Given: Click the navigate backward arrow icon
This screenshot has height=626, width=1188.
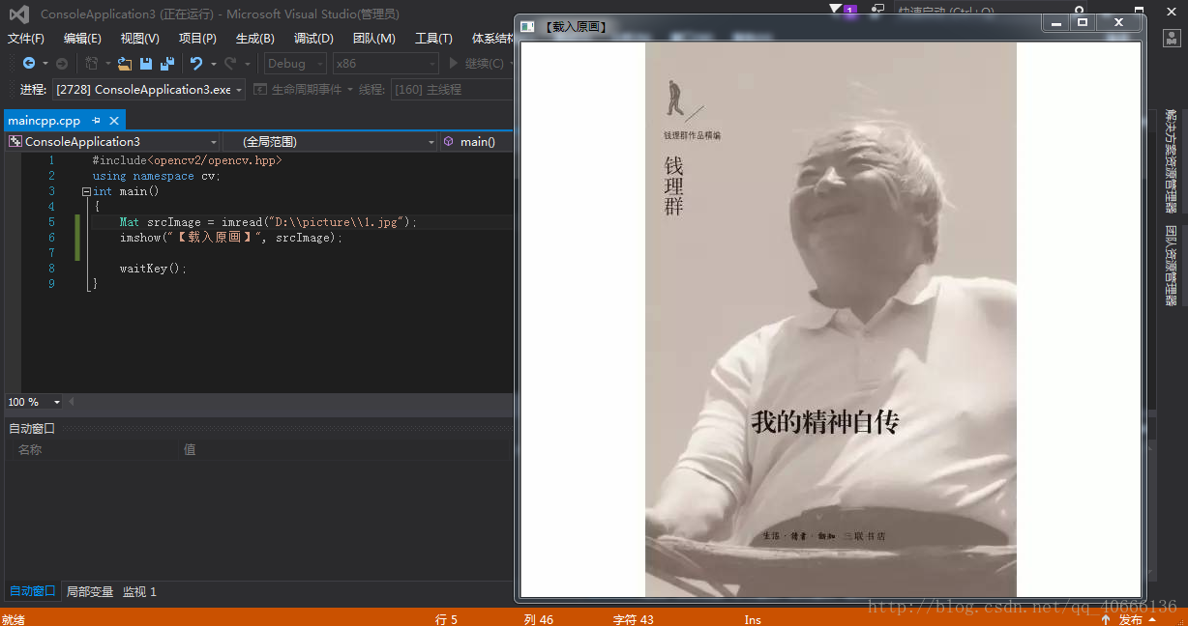Looking at the screenshot, I should point(29,64).
